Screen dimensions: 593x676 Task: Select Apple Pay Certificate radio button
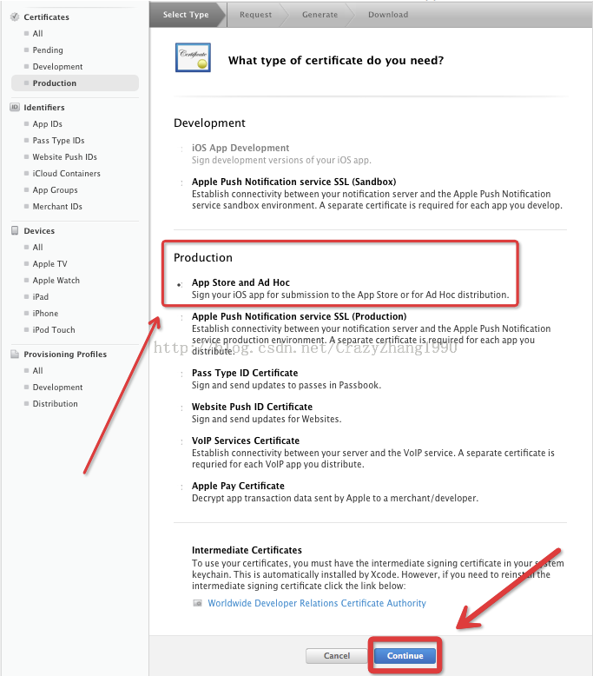(x=181, y=487)
